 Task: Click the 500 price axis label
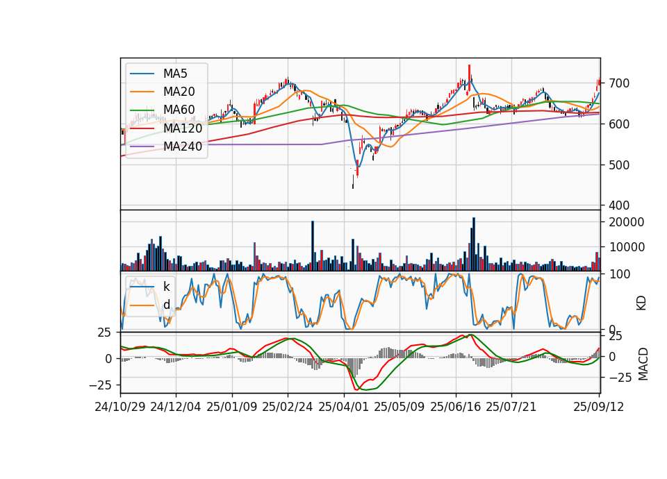click(x=619, y=165)
